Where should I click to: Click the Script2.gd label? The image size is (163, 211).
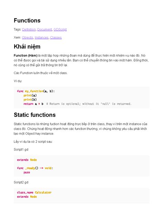click(x=21, y=182)
